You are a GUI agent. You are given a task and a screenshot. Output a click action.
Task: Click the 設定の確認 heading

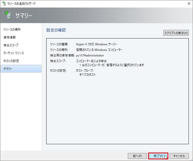point(56,30)
